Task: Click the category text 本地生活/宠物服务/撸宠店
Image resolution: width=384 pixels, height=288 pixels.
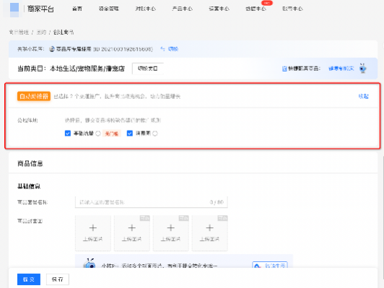Action: point(87,69)
